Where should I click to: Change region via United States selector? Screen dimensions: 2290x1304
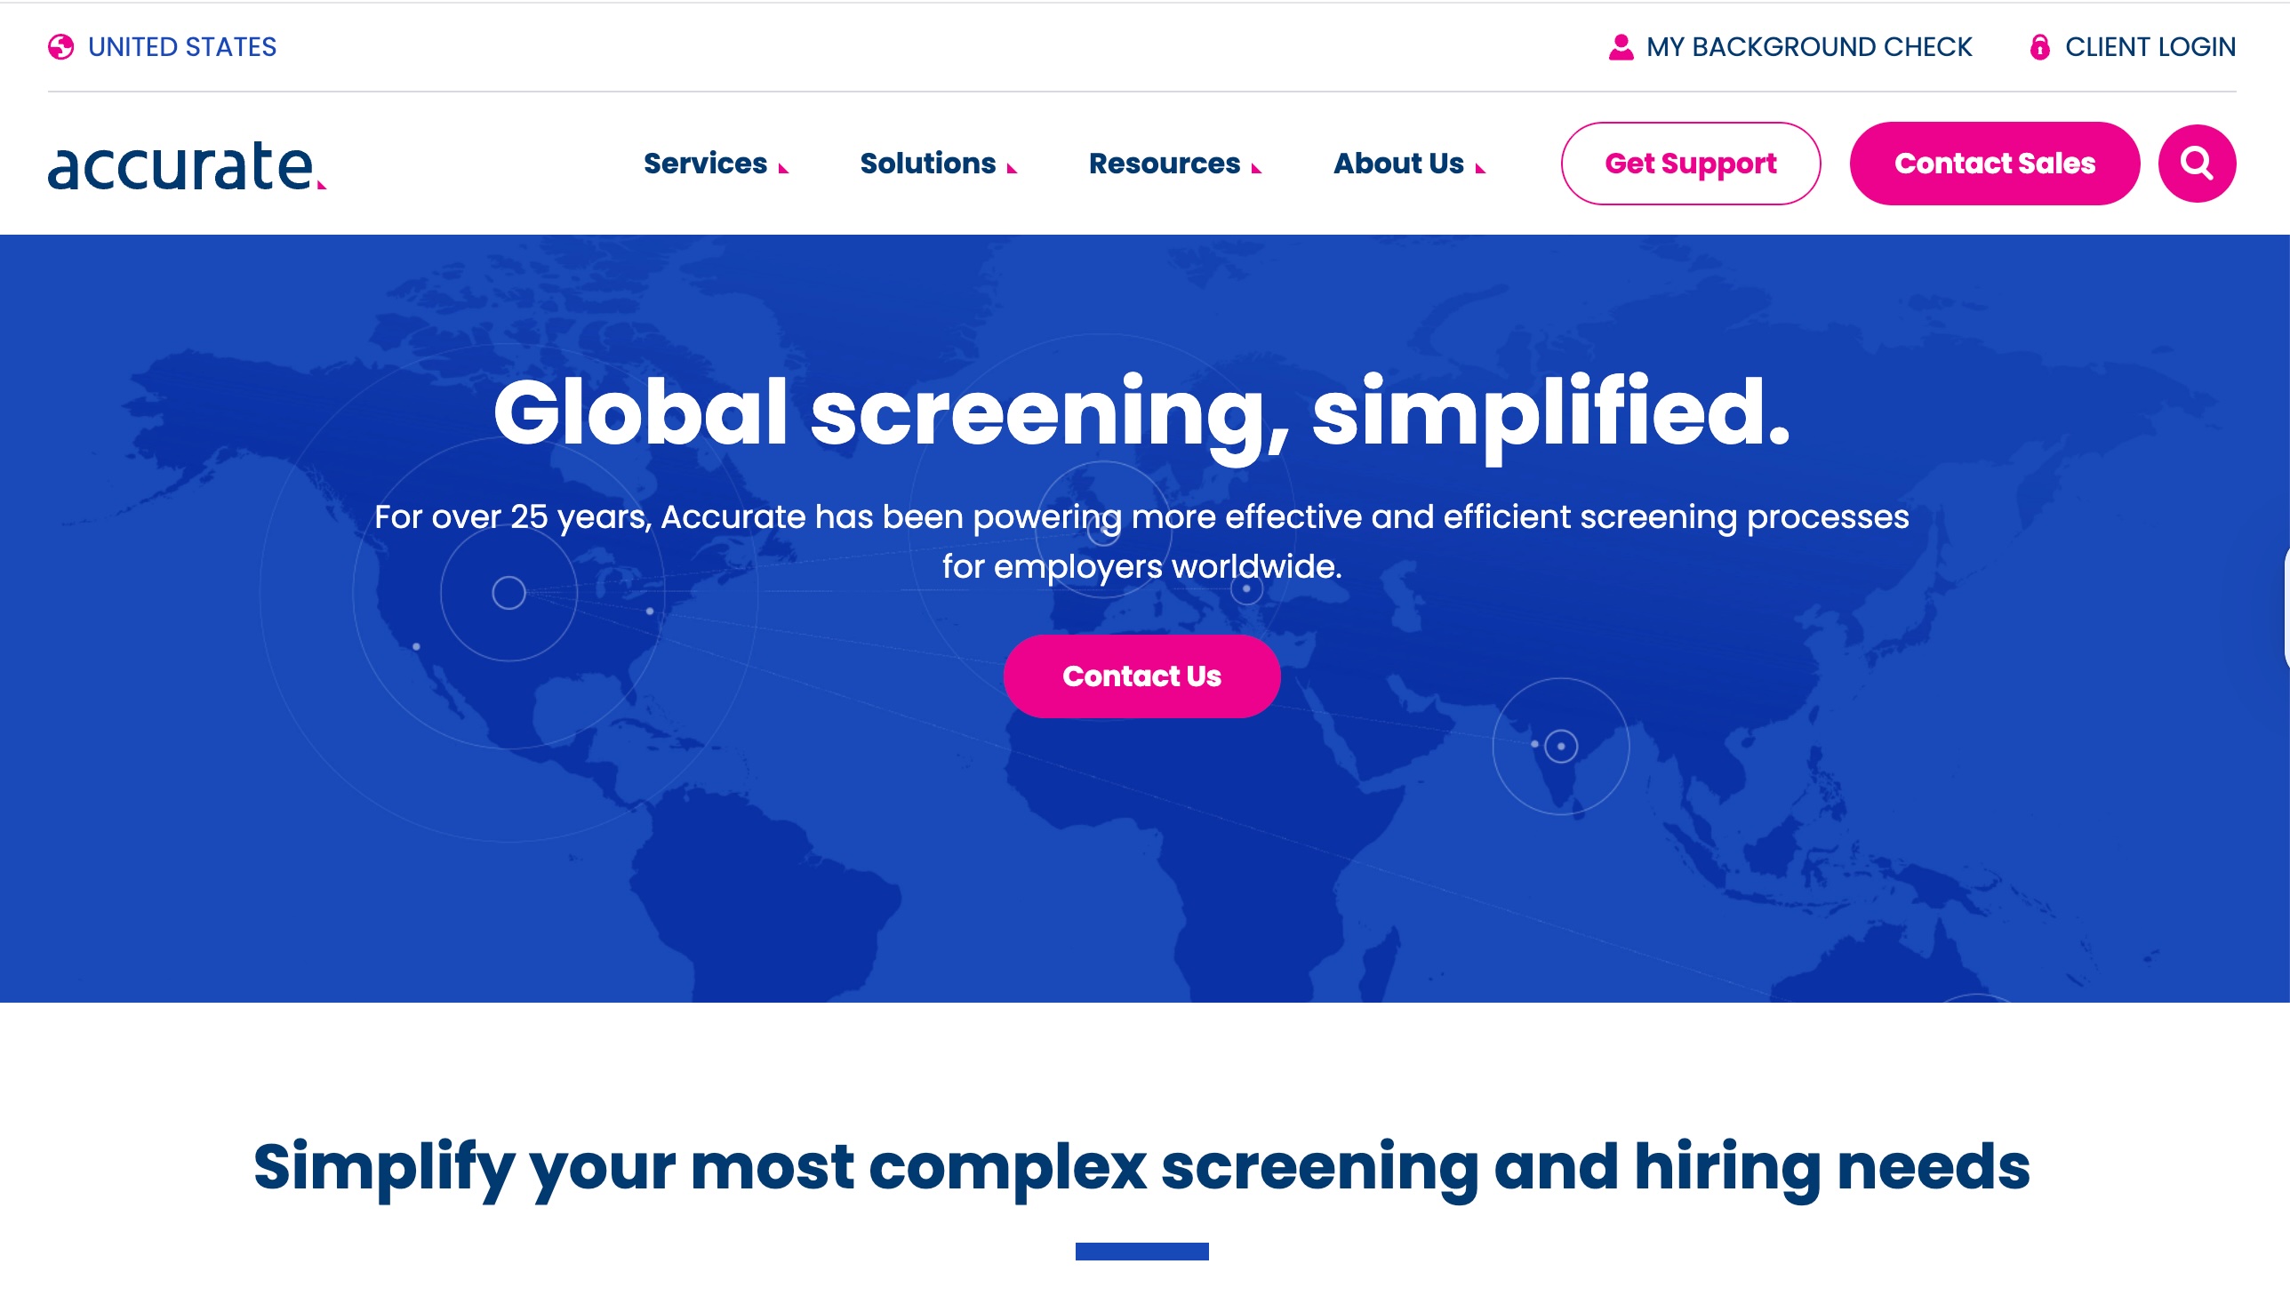(x=182, y=45)
